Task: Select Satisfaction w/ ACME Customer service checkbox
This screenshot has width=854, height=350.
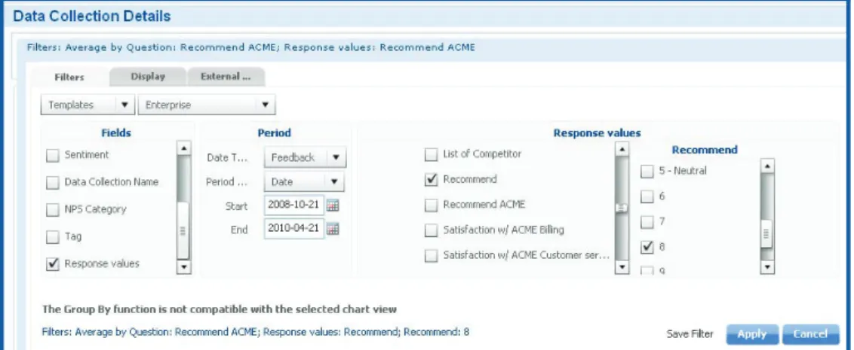Action: (x=431, y=255)
